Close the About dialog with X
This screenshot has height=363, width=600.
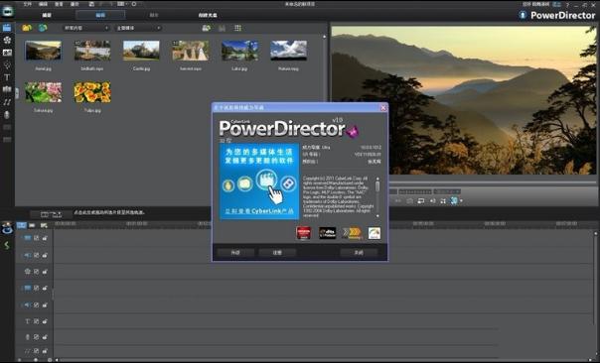(x=383, y=108)
